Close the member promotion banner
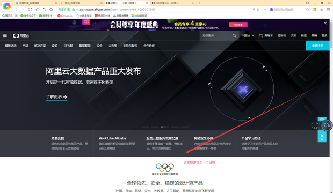The width and height of the screenshot is (333, 193). [325, 23]
